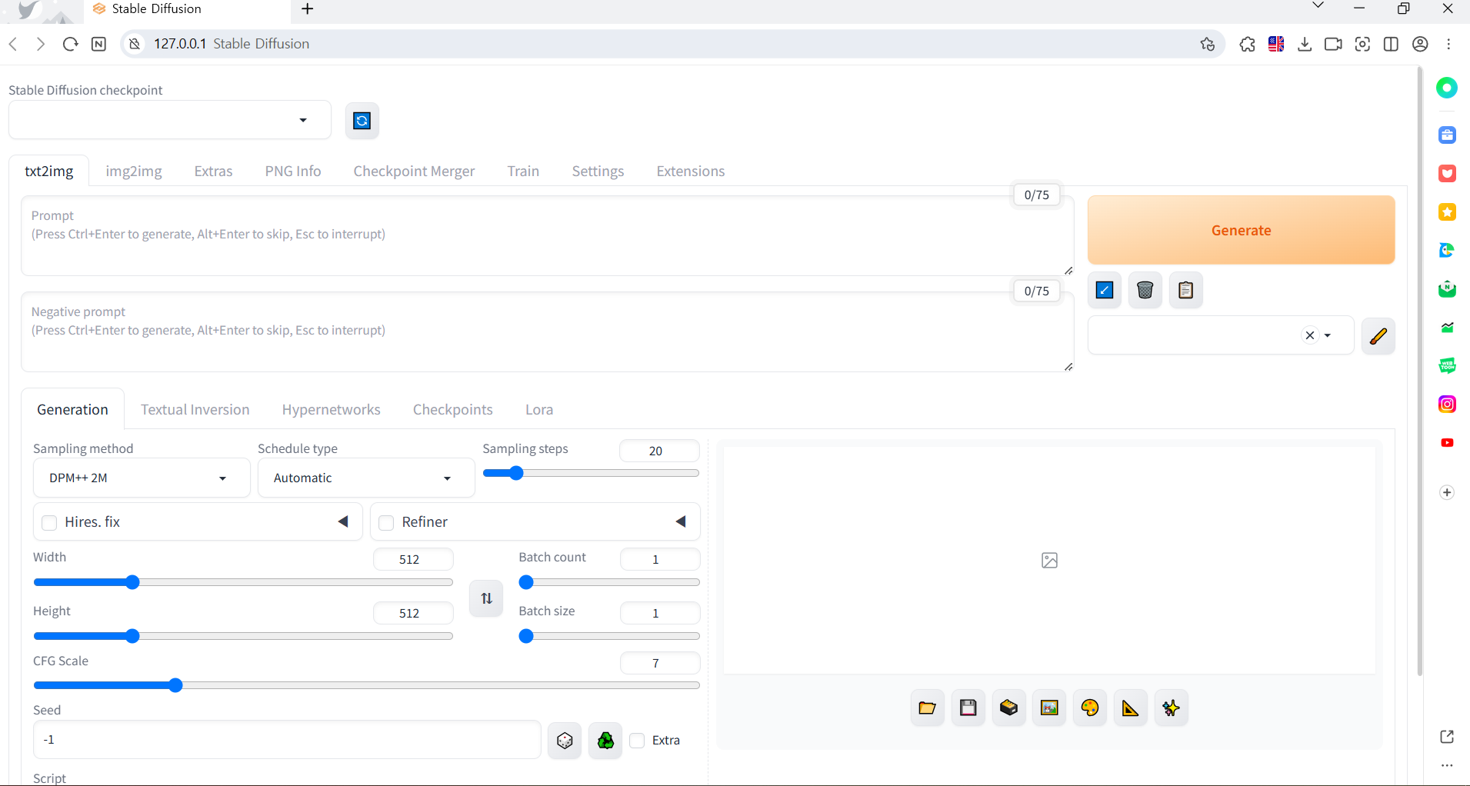Reuse last seed with recycle icon

[x=605, y=740]
